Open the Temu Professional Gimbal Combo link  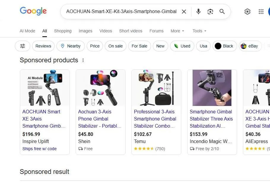155,119
